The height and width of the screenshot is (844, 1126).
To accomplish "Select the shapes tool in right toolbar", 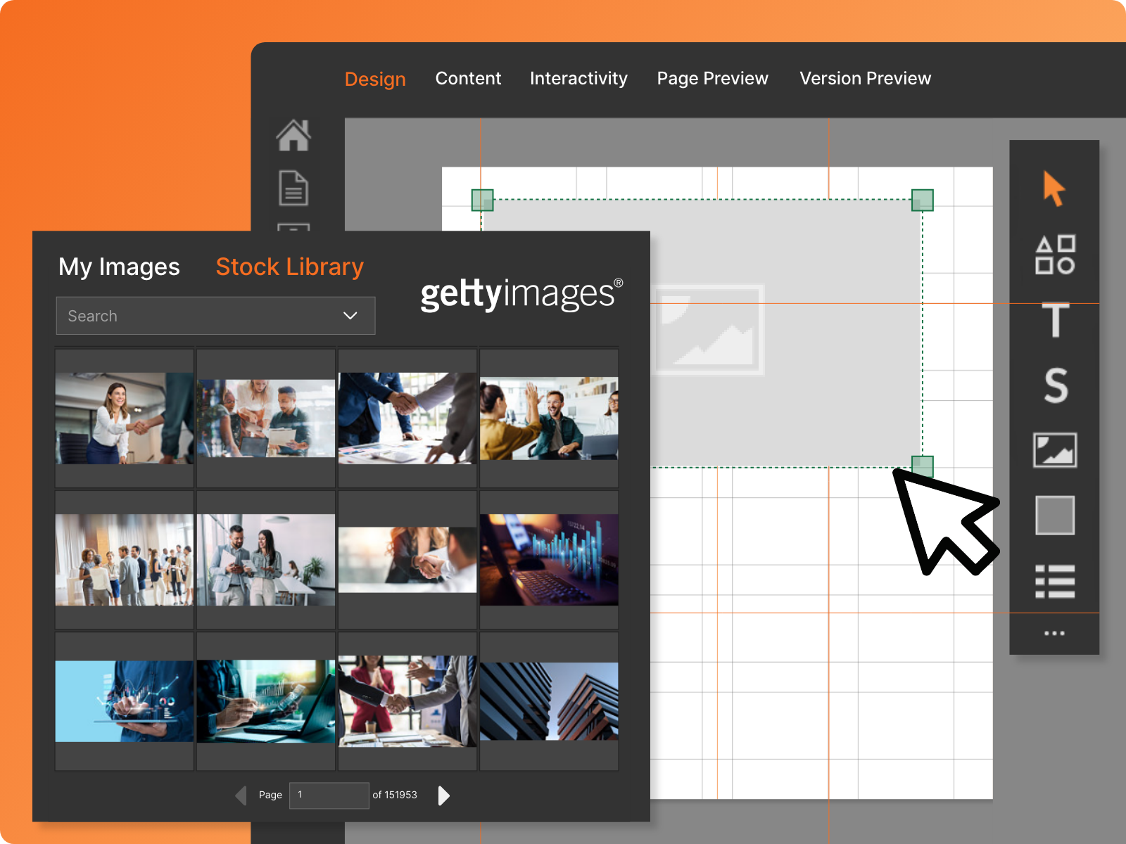I will [x=1055, y=254].
